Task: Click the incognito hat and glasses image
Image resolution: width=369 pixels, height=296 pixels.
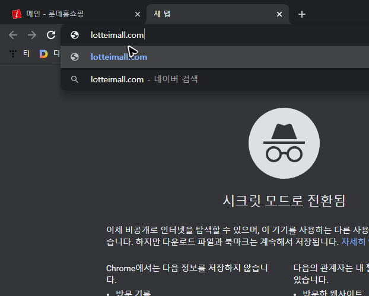Action: [284, 143]
